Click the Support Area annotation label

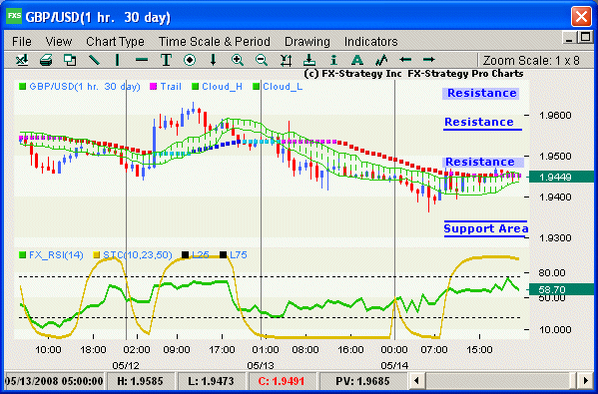click(486, 228)
